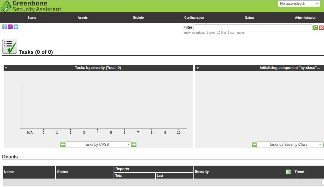Image resolution: width=324 pixels, height=187 pixels.
Task: Click into the Filter text field
Action: 253,27
